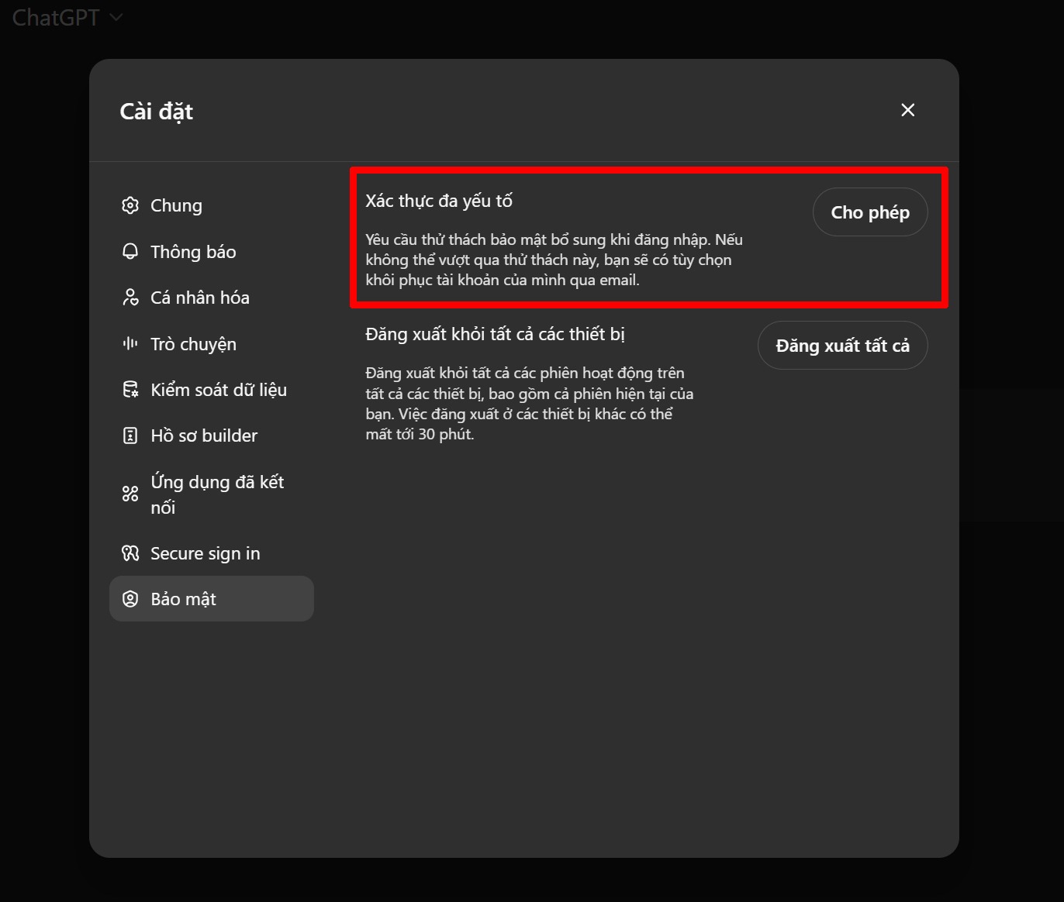1064x902 pixels.
Task: Switch to the Kiểm soát dữ liệu label
Action: (219, 390)
